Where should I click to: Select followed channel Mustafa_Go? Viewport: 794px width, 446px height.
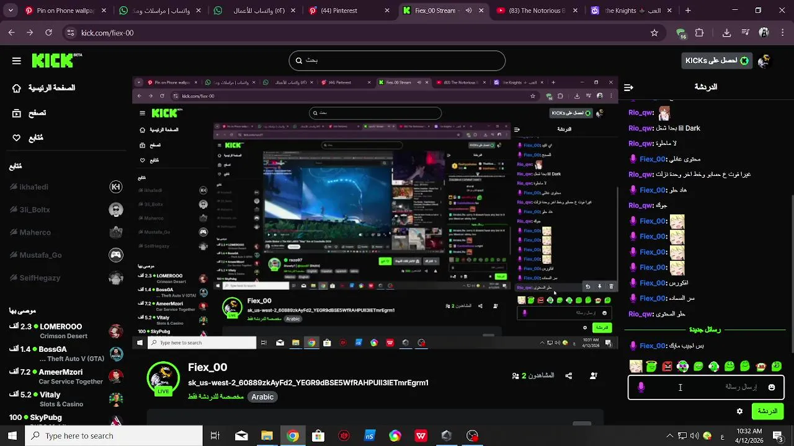coord(66,255)
